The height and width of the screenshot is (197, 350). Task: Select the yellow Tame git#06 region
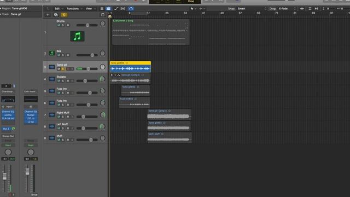[130, 67]
